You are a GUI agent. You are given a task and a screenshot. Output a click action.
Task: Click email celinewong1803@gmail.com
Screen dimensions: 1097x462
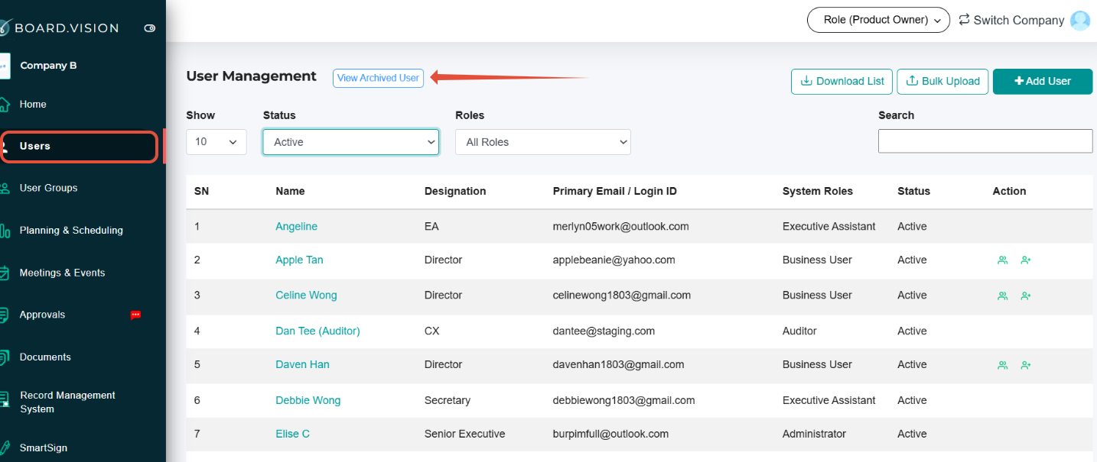pos(621,296)
